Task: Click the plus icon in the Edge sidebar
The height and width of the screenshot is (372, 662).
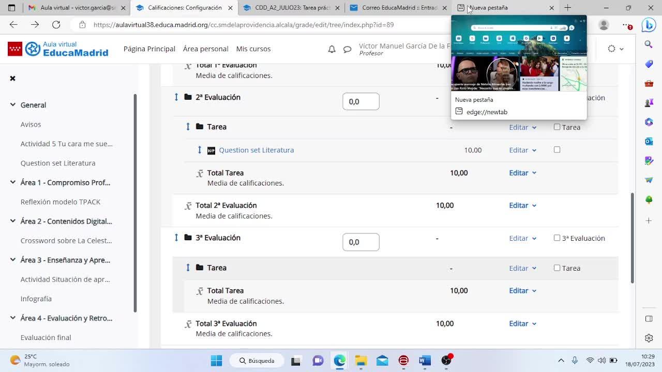Action: click(x=649, y=221)
